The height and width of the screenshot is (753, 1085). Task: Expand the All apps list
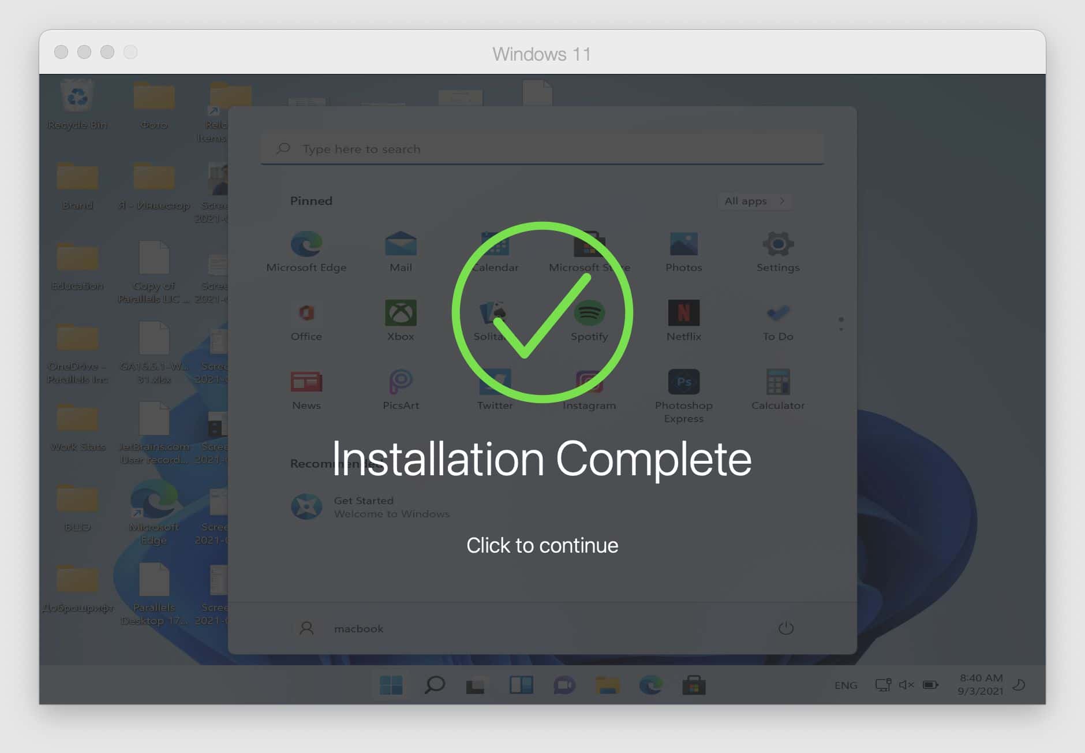754,201
